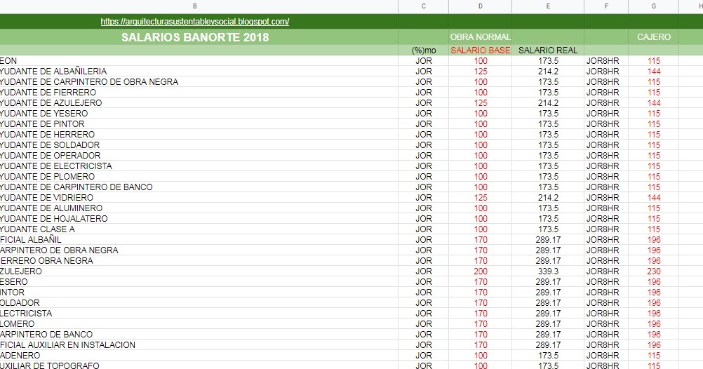Select the YUDANTE DE SOLDADOR cell
The width and height of the screenshot is (703, 369).
point(199,145)
